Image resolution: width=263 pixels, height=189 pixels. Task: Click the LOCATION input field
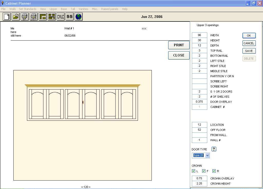pyautogui.click(x=199, y=125)
